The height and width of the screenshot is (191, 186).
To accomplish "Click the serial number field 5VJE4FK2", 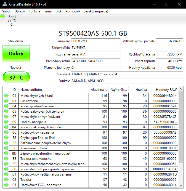I will [x=95, y=48].
